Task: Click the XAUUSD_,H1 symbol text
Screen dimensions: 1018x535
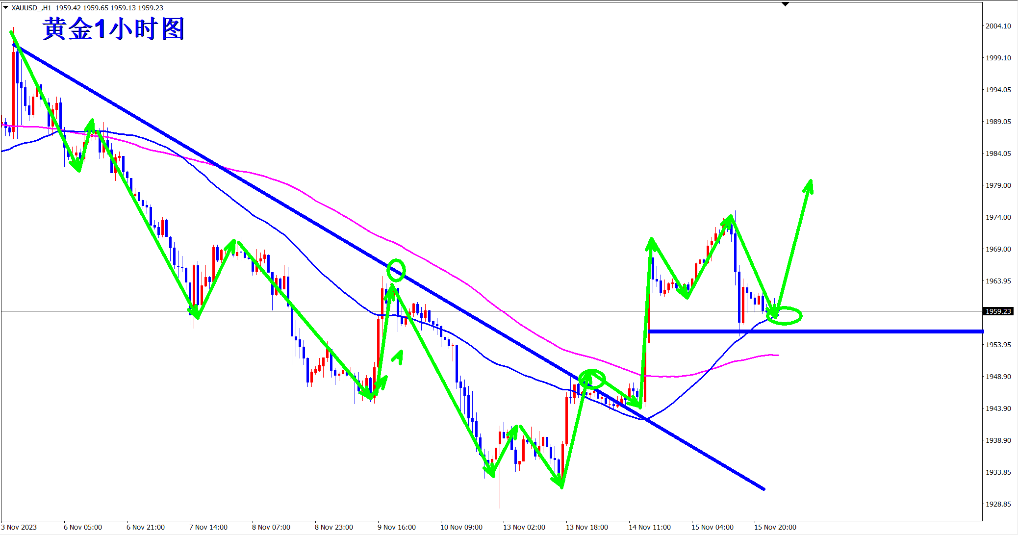Action: click(31, 8)
